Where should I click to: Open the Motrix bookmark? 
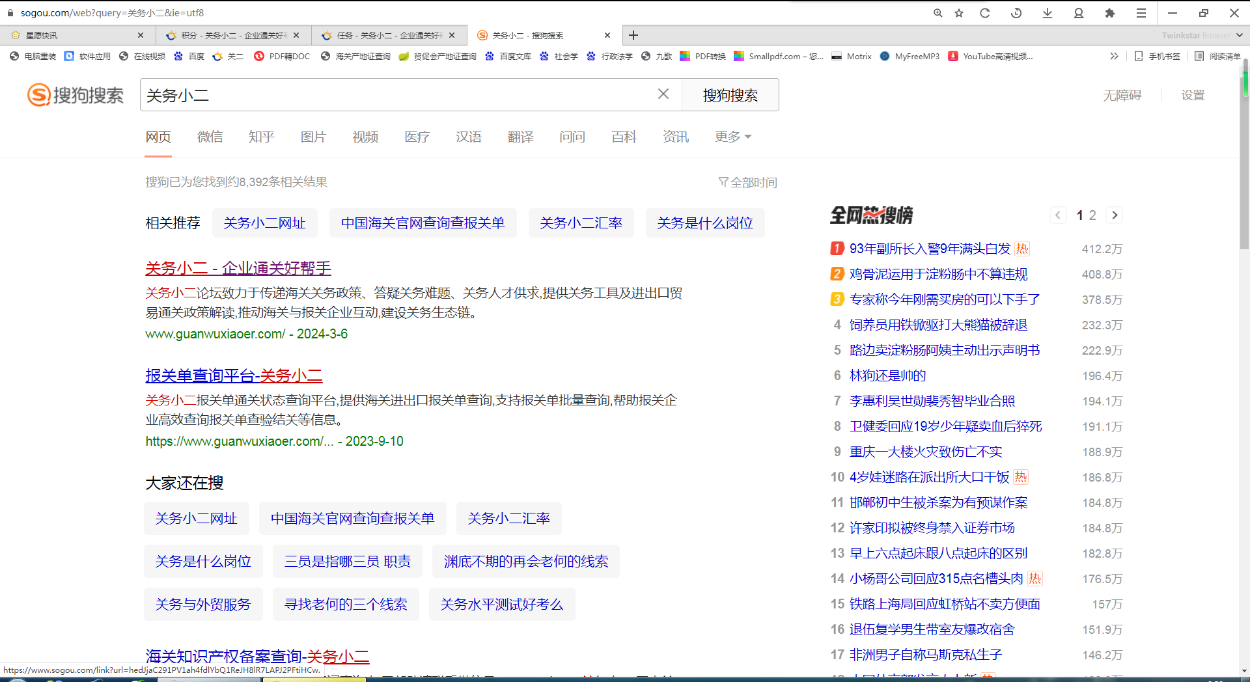point(852,57)
